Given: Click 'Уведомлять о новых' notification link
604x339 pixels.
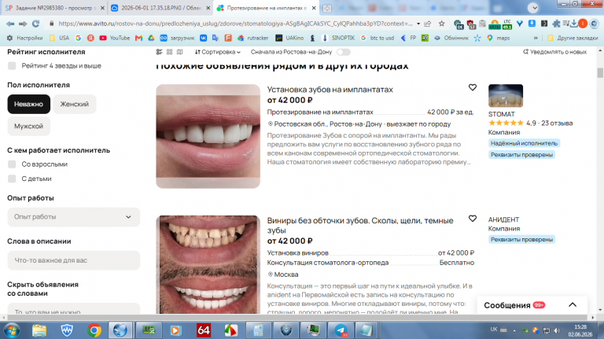Looking at the screenshot, I should tap(554, 52).
